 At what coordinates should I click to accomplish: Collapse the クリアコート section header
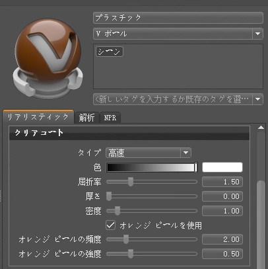129,133
